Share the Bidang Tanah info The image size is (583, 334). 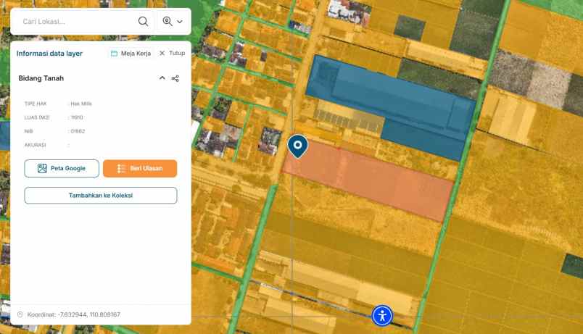175,78
